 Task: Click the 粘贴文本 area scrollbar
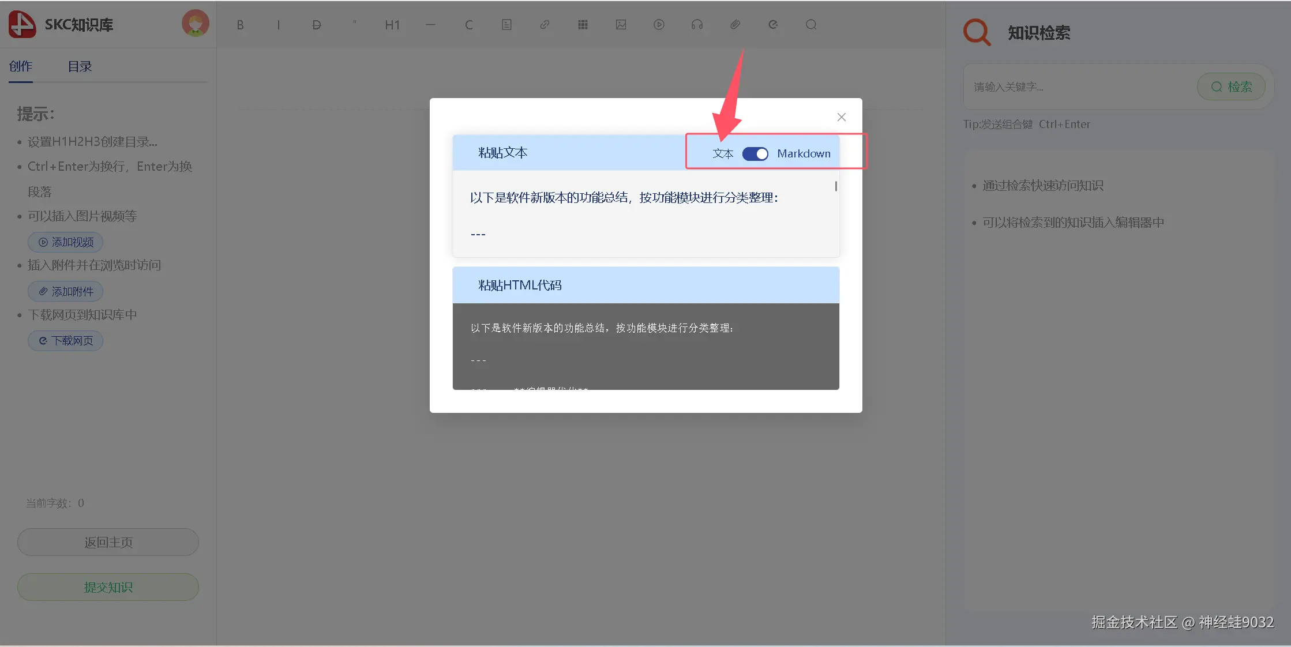(x=835, y=187)
